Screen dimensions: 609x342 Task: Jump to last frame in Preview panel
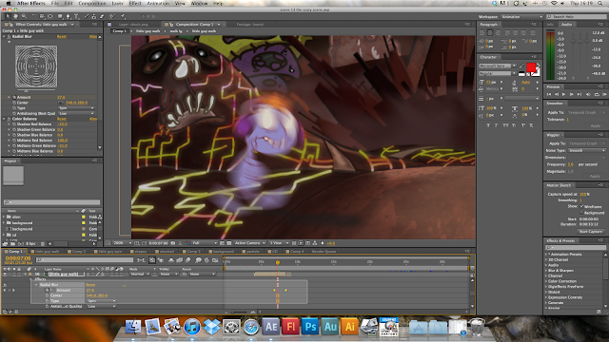580,94
